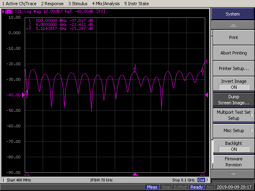This screenshot has height=191, width=255.
Task: Click the softkey panel vertical scrollbar
Action: (212, 99)
